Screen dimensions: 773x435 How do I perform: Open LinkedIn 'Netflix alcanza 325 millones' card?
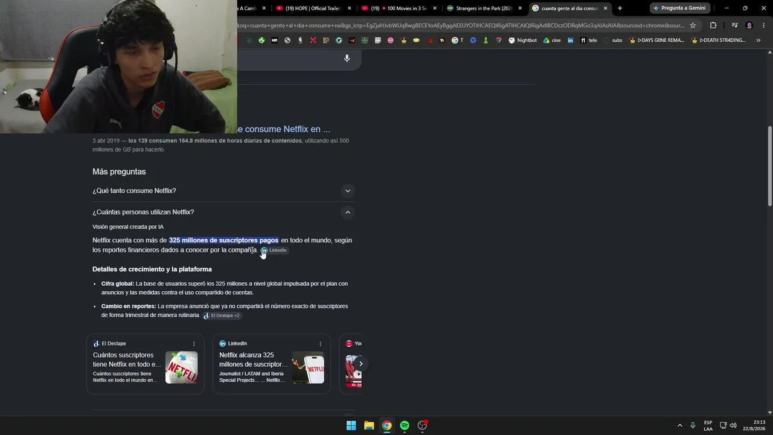click(x=272, y=364)
